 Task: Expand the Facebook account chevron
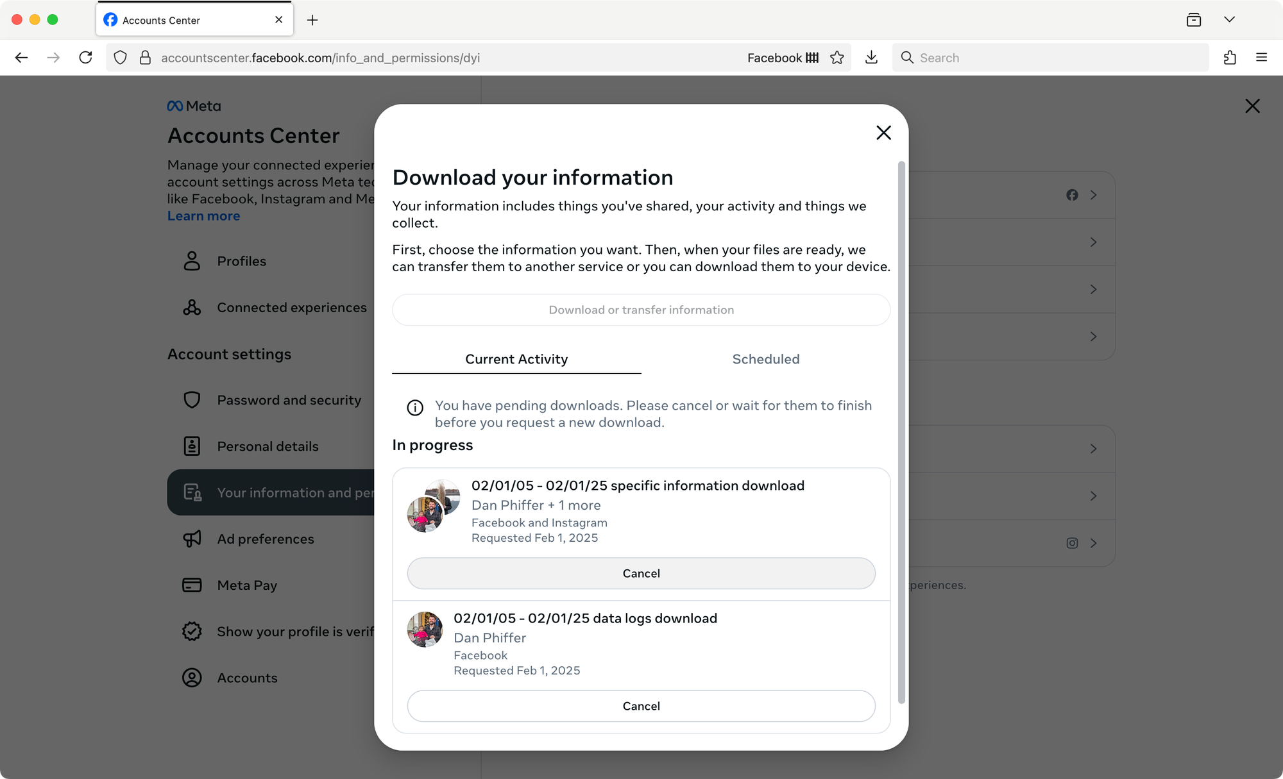[x=1092, y=195]
